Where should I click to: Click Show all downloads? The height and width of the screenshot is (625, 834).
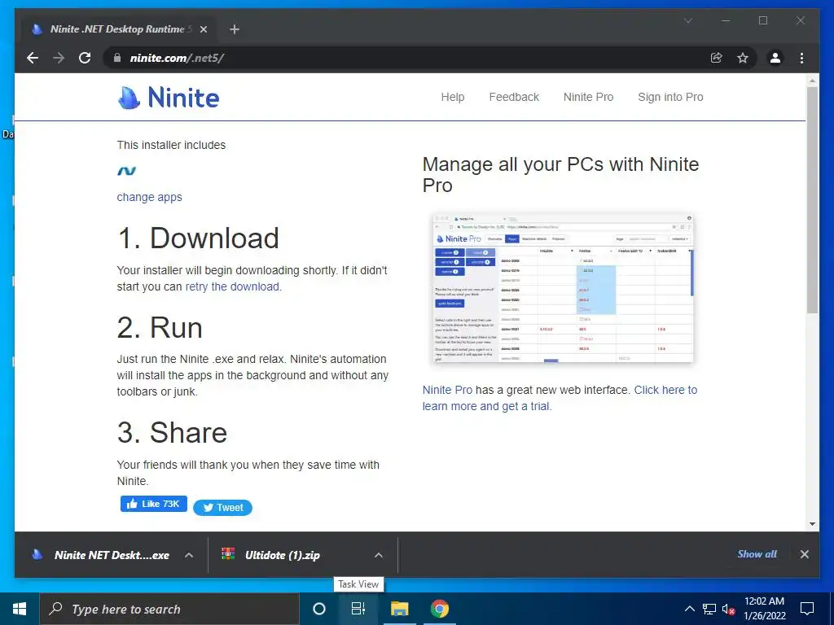coord(757,553)
